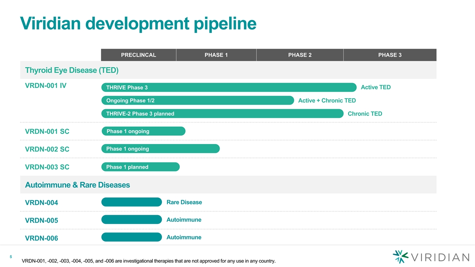Click the Viridian logo icon
475x267 pixels.
pos(401,256)
